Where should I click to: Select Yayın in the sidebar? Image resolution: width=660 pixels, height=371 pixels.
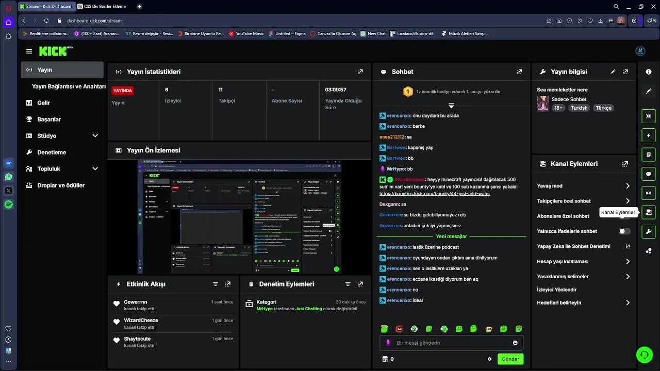click(62, 70)
